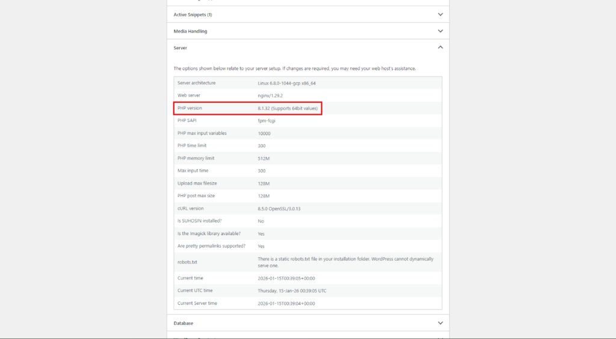Expand the Database section title
Viewport: 616px width, 339px height.
click(x=183, y=323)
